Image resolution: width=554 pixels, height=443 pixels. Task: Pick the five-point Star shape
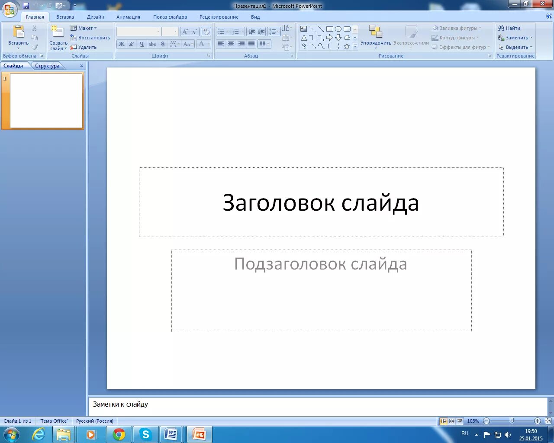tap(347, 46)
